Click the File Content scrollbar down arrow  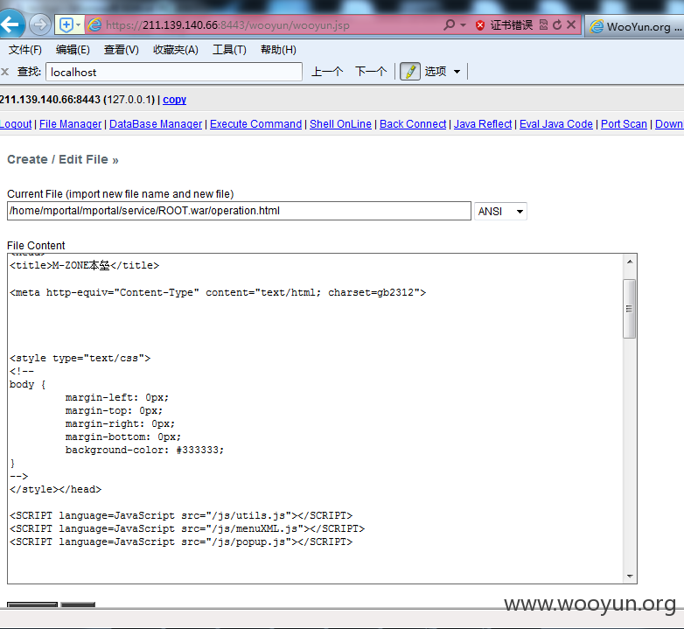pos(630,576)
